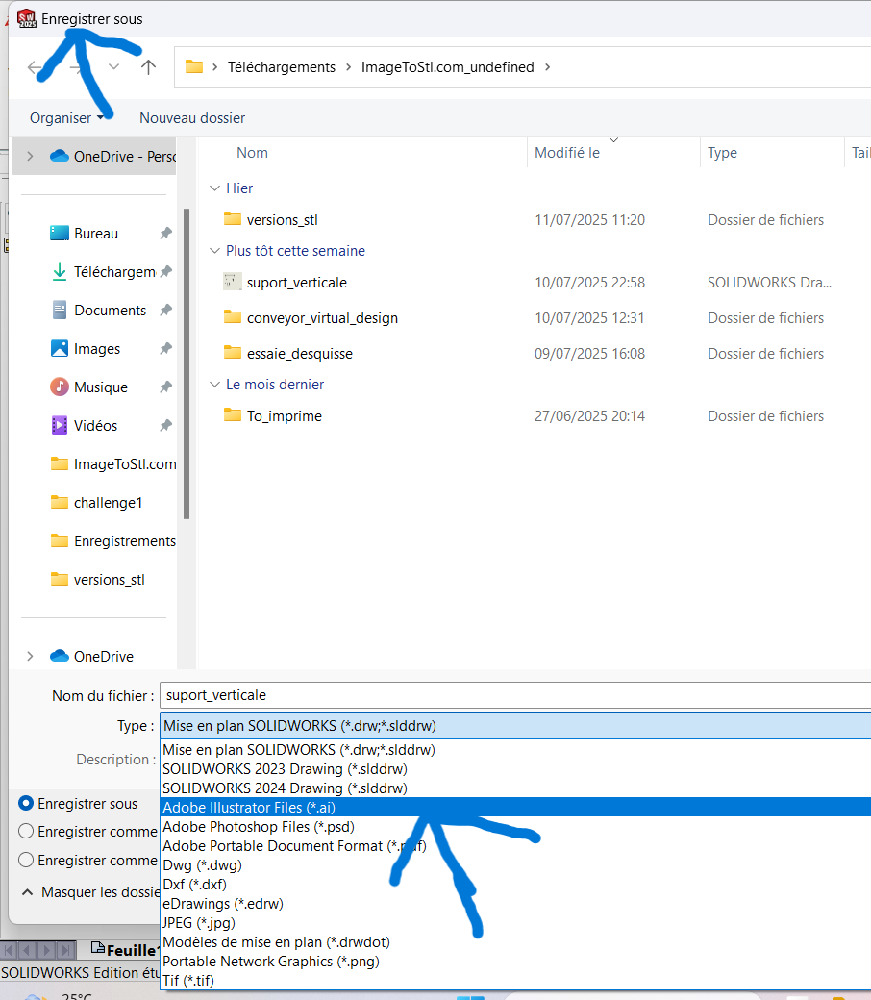This screenshot has width=871, height=1000.
Task: Open Enregistrements folder in sidebar
Action: [112, 541]
